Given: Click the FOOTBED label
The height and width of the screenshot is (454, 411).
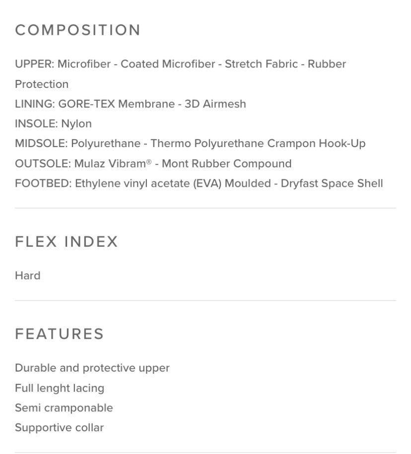Looking at the screenshot, I should 43,184.
